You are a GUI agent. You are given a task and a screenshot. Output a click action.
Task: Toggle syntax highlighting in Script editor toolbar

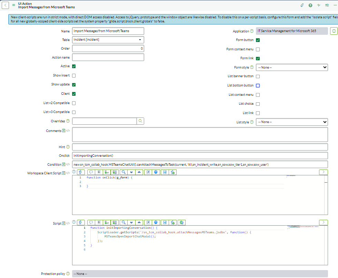[80, 223]
